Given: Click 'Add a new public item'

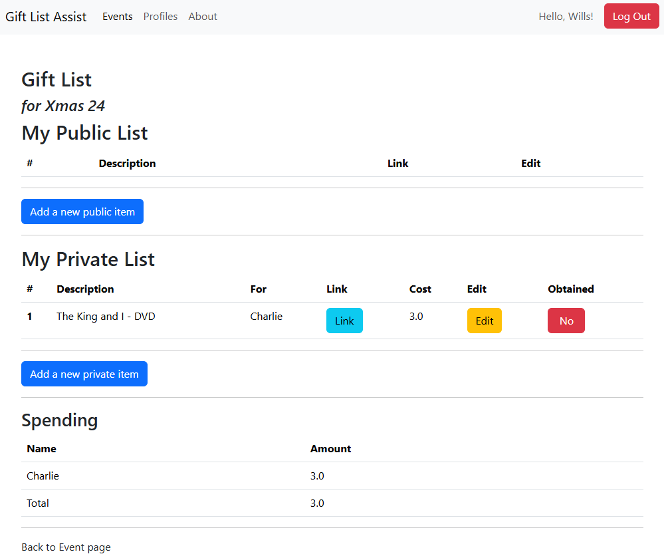Looking at the screenshot, I should coord(82,211).
